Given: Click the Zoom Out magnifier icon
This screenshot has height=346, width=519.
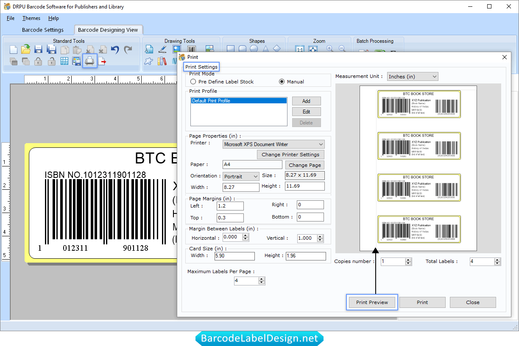Looking at the screenshot, I should 342,49.
